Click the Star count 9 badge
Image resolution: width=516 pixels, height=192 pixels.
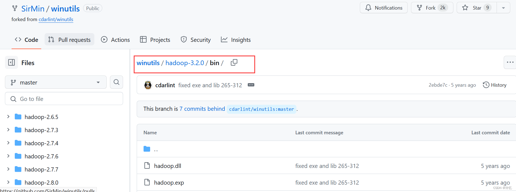[x=488, y=8]
